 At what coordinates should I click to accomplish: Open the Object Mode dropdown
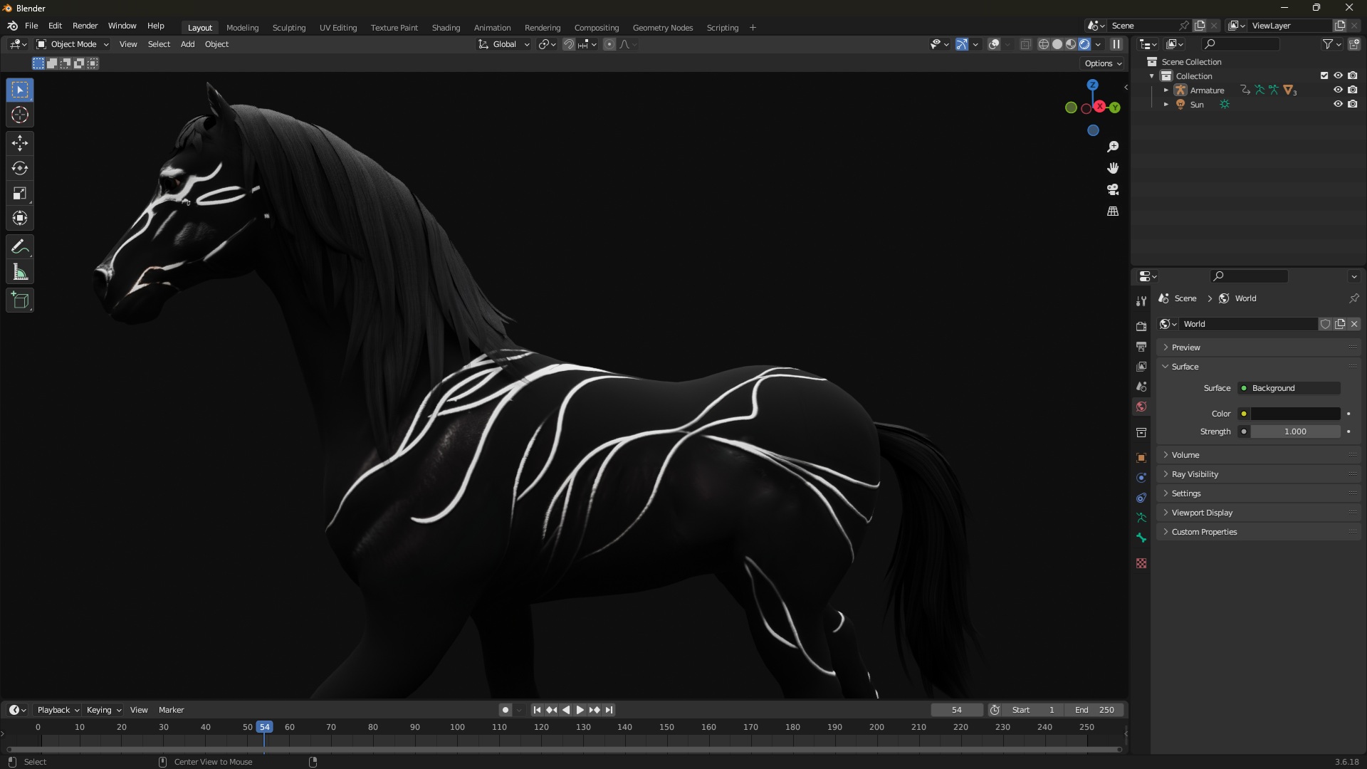click(x=72, y=44)
